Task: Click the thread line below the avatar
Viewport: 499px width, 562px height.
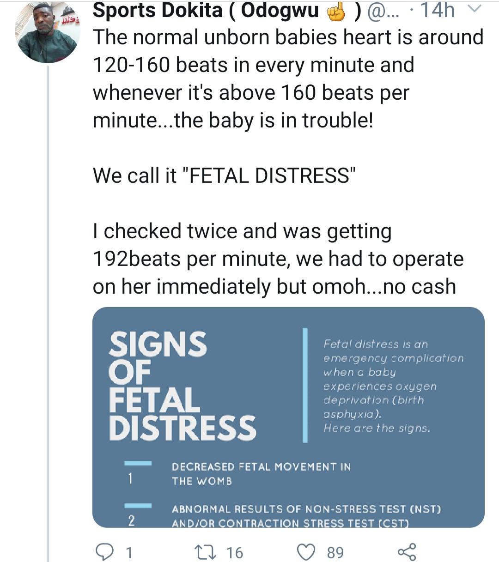Action: pos(48,314)
